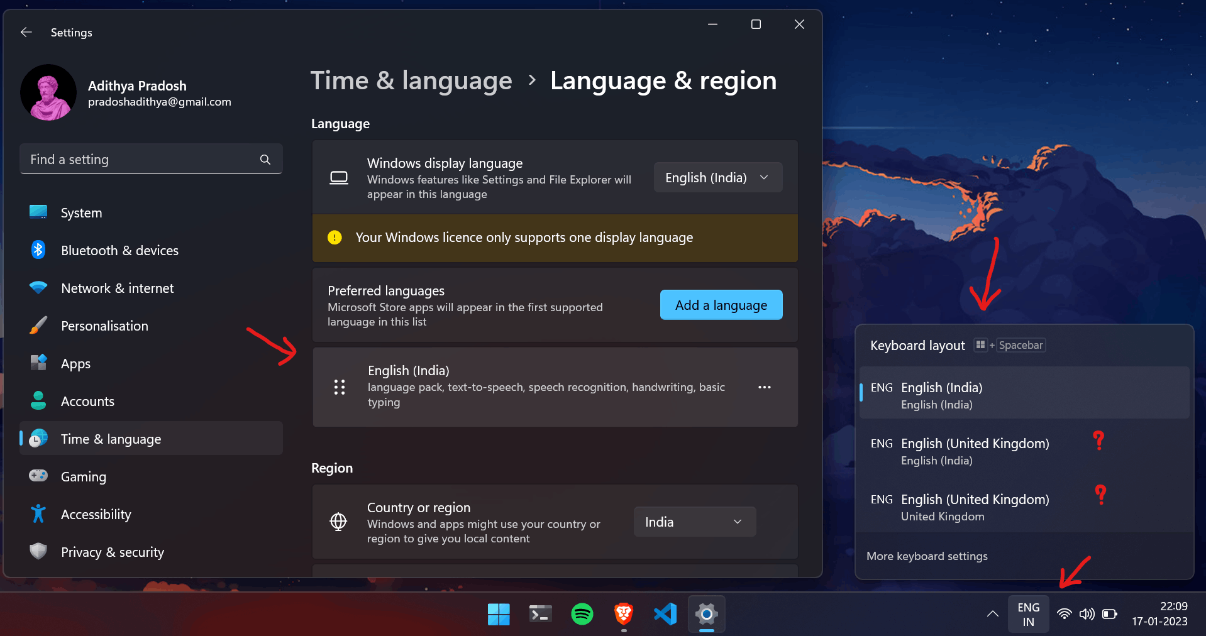Click the Find a setting search field

pyautogui.click(x=151, y=160)
